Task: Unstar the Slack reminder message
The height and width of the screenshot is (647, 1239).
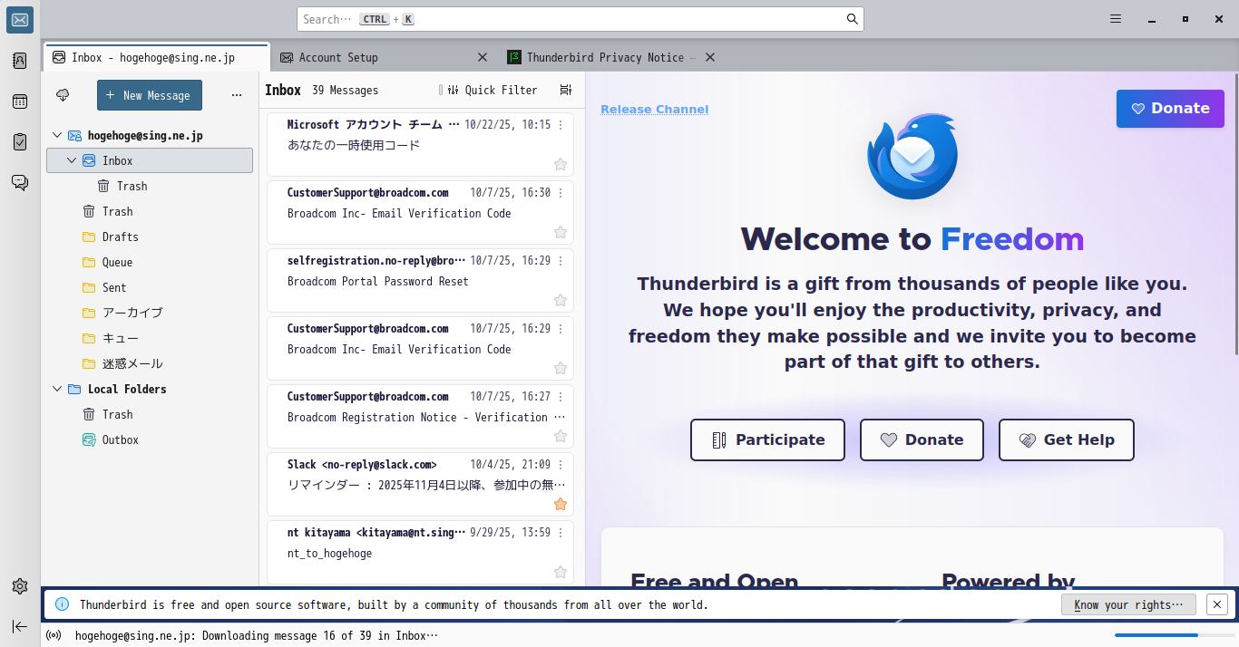Action: pyautogui.click(x=561, y=504)
